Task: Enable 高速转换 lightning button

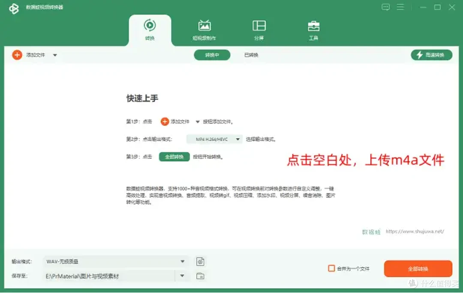Action: [431, 55]
